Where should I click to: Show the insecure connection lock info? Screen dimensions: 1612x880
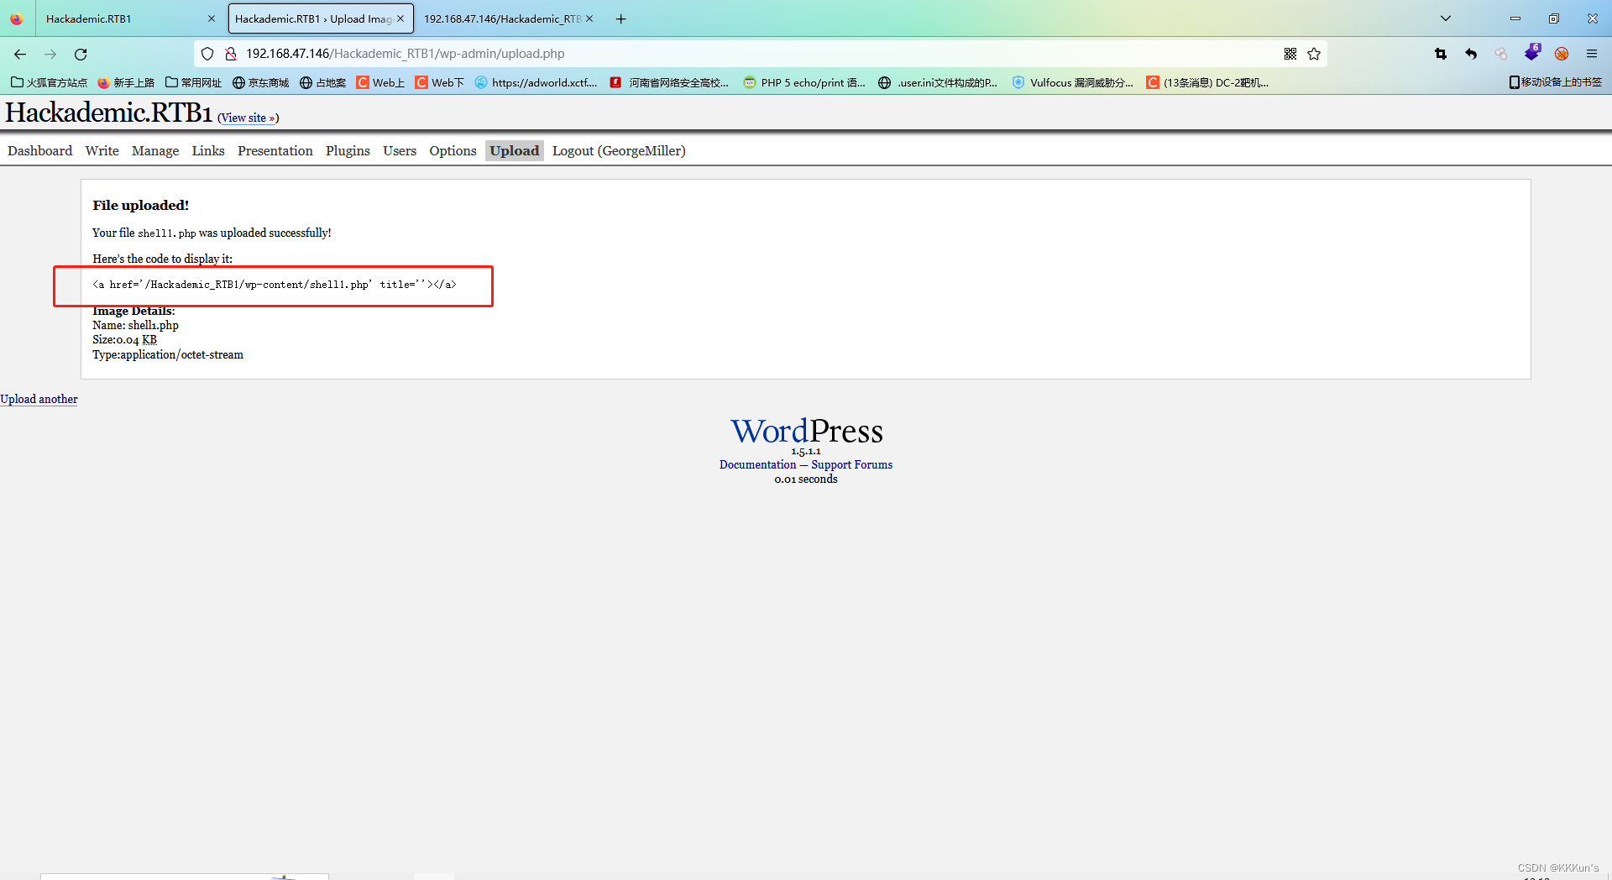click(x=231, y=54)
